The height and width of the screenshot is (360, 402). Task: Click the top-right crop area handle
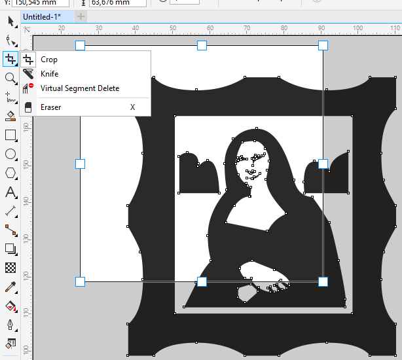pos(323,45)
